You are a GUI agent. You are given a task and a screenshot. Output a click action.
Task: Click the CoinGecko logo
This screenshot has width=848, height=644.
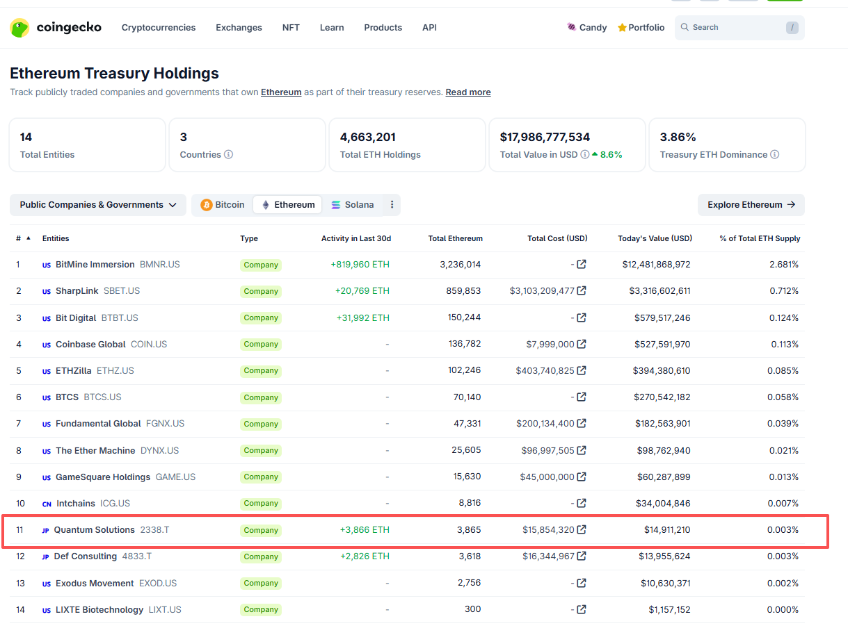[56, 28]
